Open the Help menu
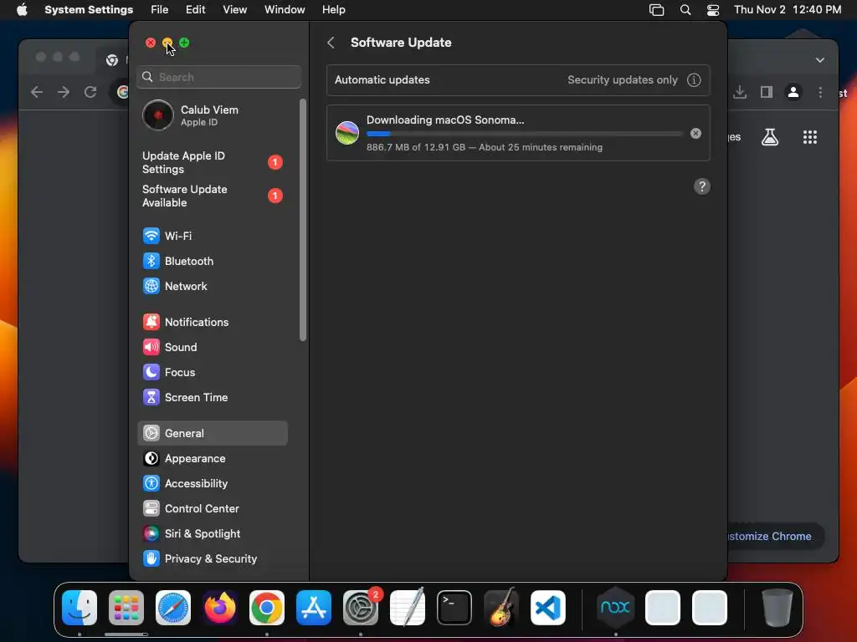The image size is (857, 642). coord(333,10)
